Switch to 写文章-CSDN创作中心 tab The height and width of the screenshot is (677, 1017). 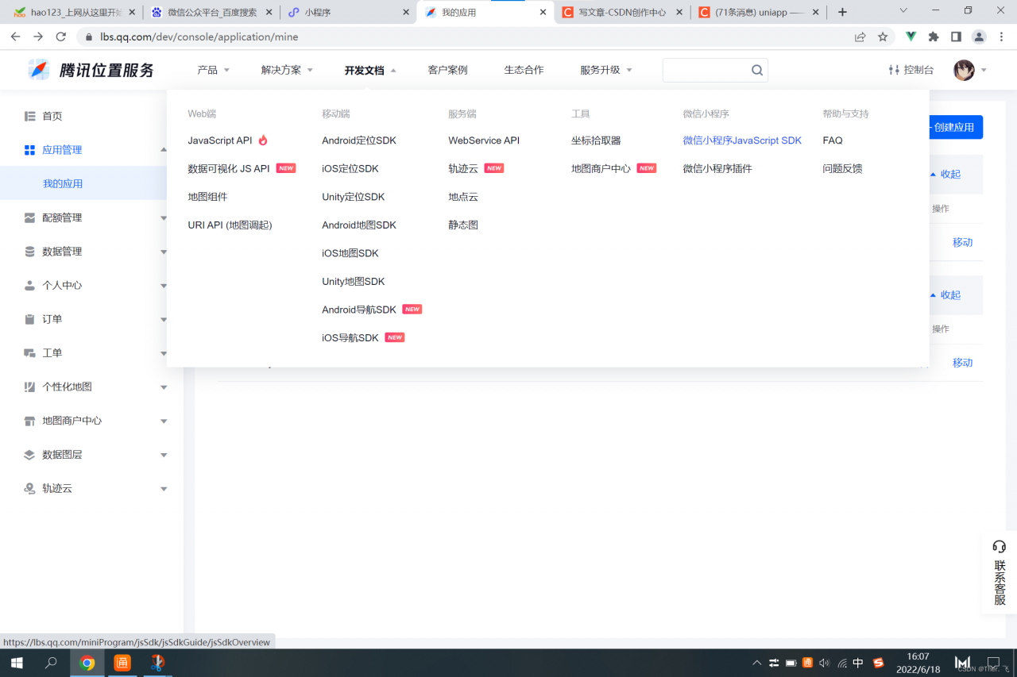[x=622, y=12]
